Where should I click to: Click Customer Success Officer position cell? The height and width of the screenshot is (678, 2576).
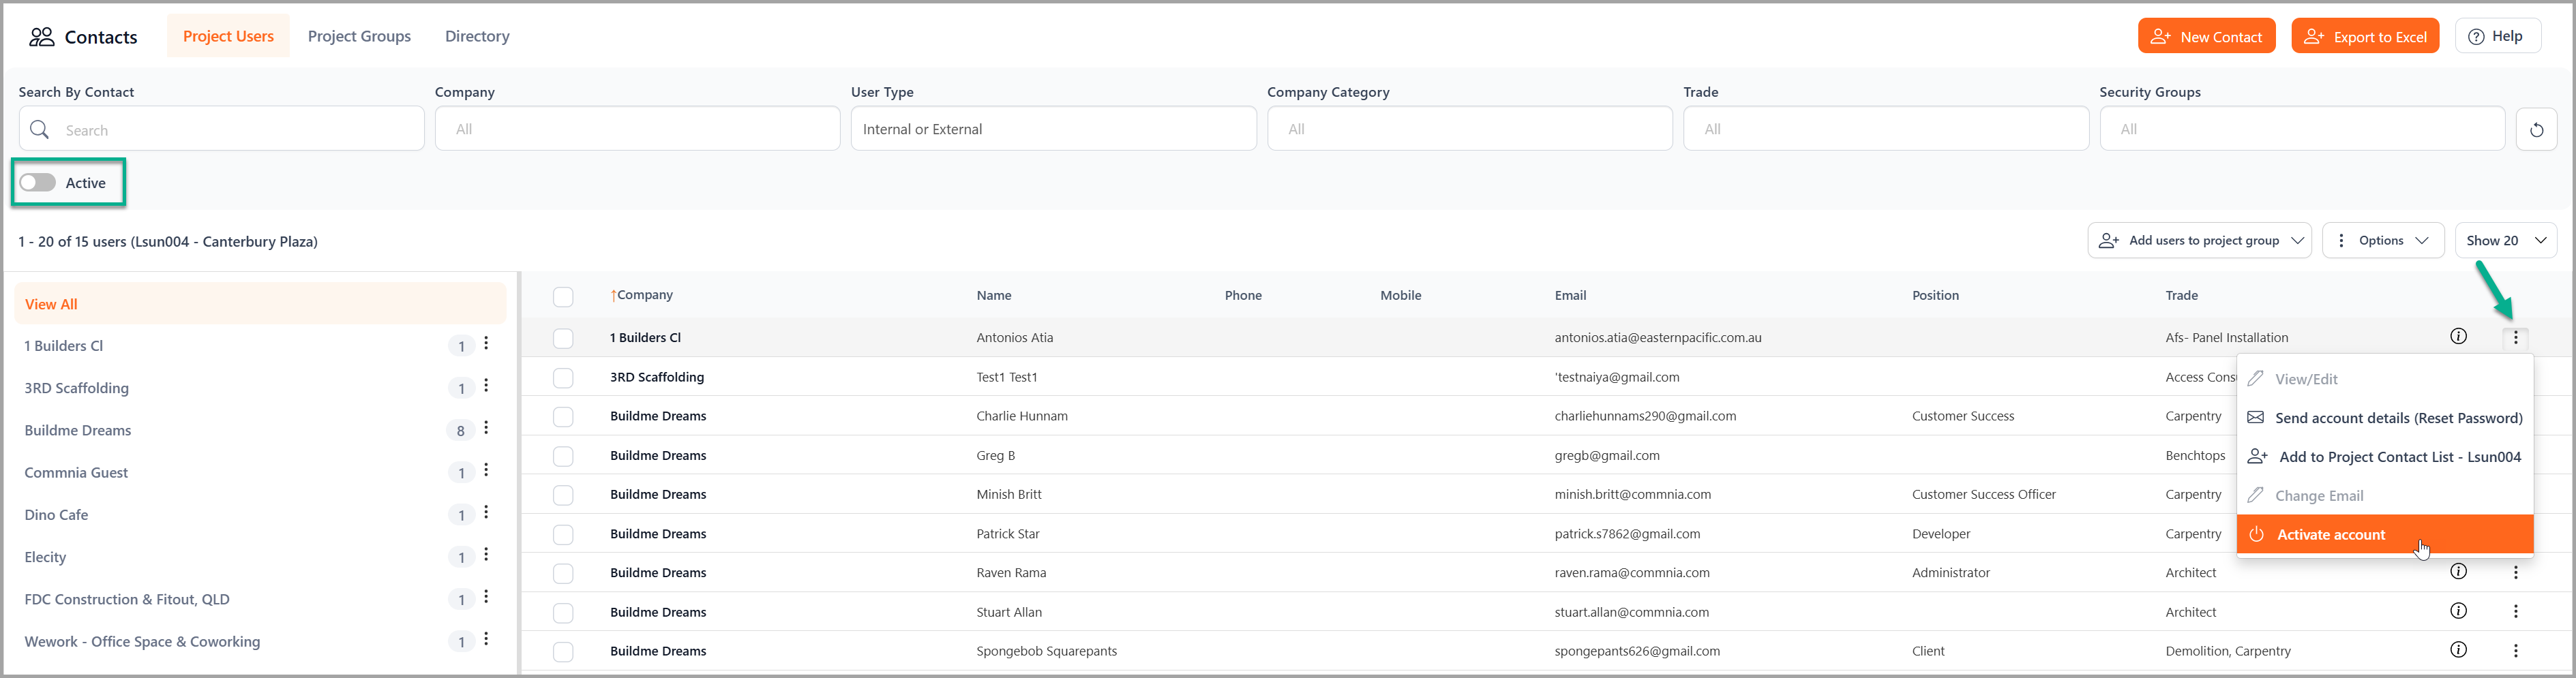point(1983,494)
